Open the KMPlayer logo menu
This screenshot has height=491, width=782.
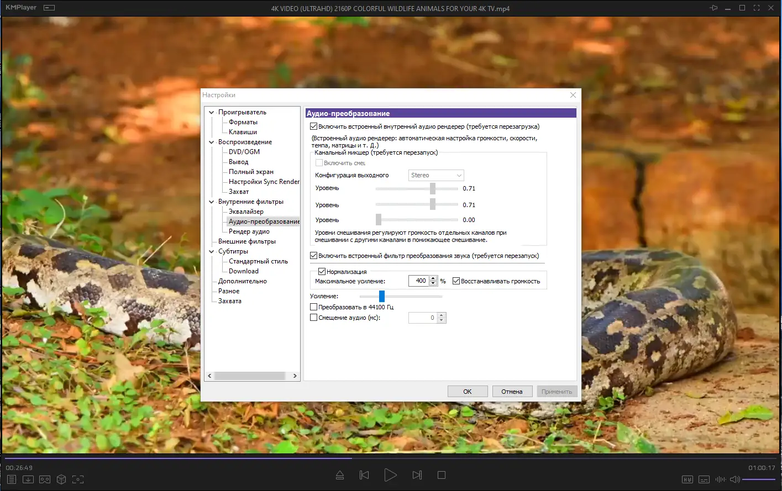pyautogui.click(x=21, y=8)
